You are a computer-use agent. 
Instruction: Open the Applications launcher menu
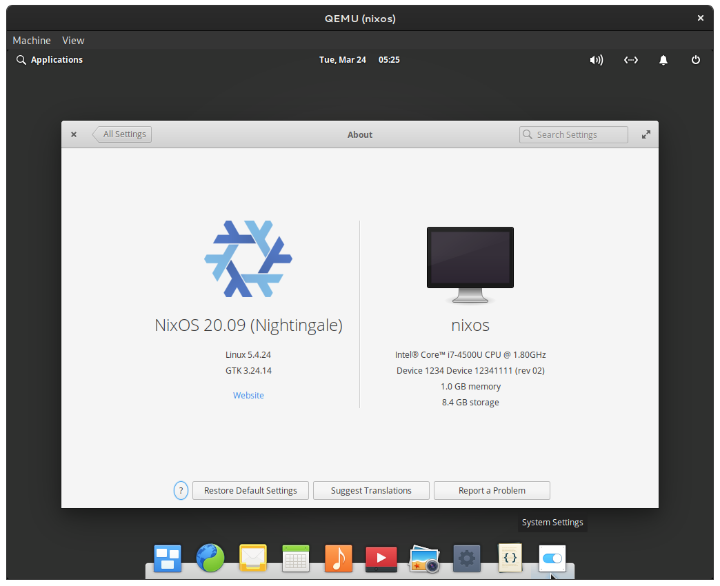57,60
